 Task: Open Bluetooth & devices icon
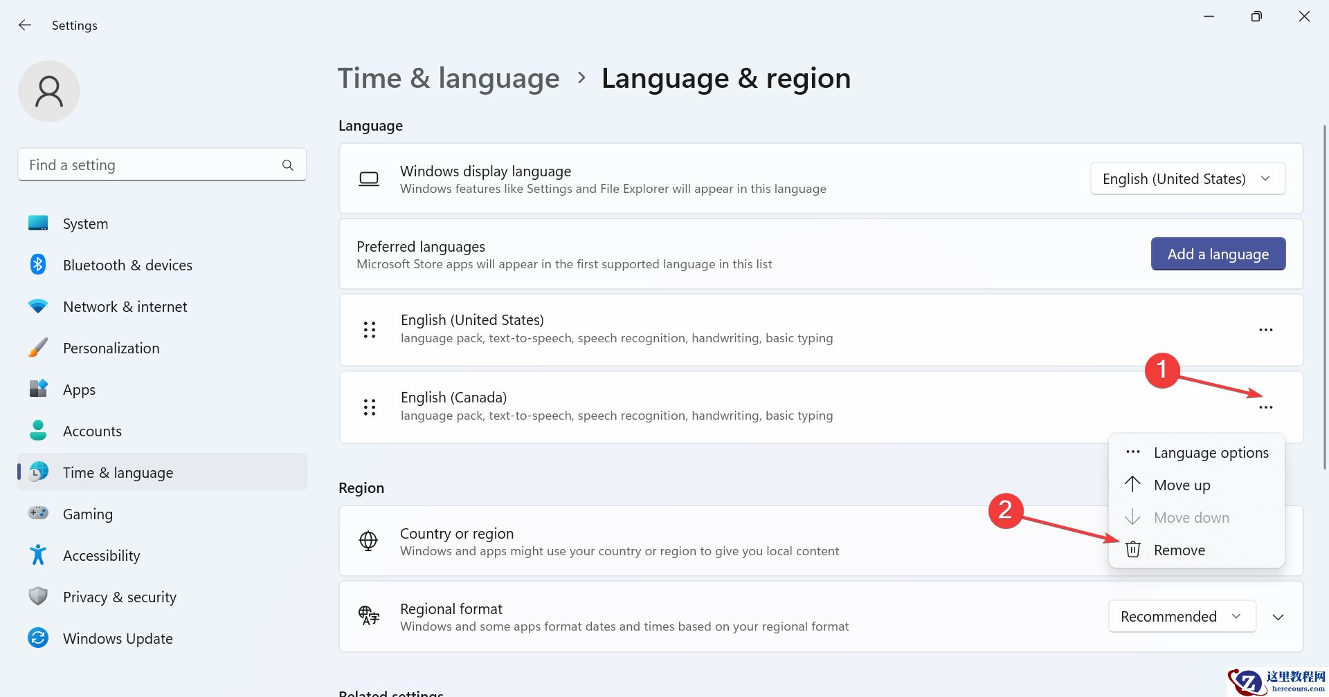38,265
